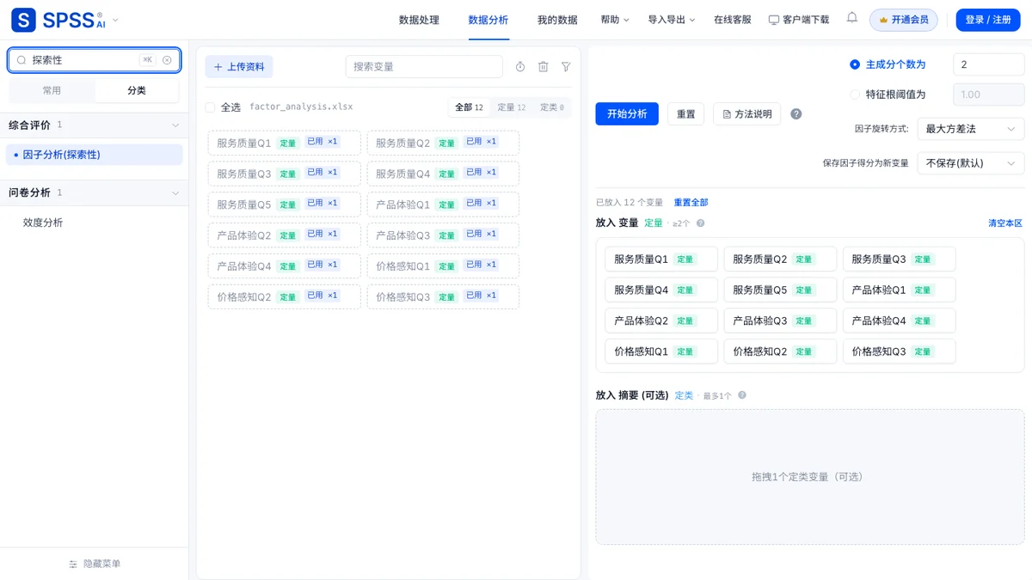Click the 服务质量Q2 chip in the 放入变量 box
This screenshot has width=1032, height=580.
coord(780,259)
